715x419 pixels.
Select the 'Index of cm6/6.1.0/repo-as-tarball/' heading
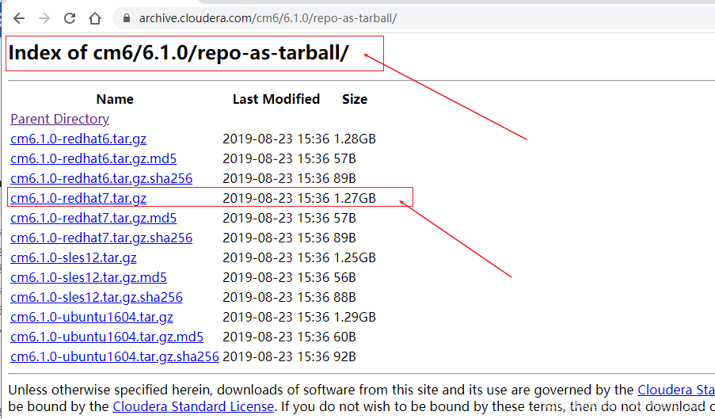[179, 53]
